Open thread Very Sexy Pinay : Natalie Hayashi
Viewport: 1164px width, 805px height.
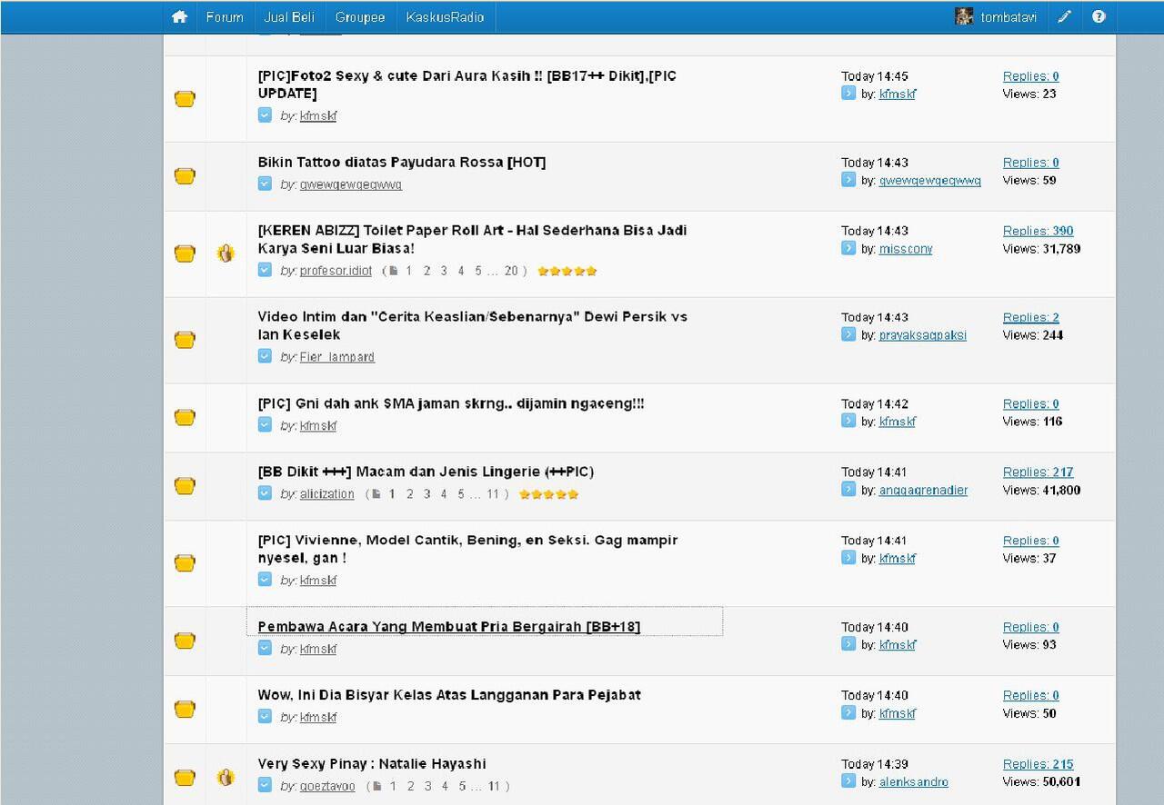[372, 763]
